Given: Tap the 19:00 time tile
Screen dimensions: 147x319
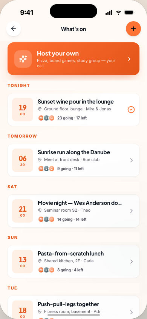Looking at the screenshot, I should [x=23, y=110].
